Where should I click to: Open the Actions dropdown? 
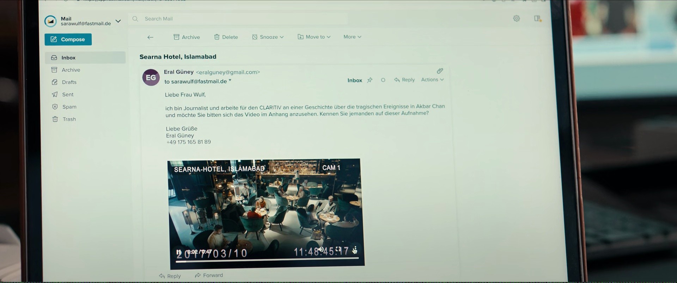pyautogui.click(x=432, y=80)
